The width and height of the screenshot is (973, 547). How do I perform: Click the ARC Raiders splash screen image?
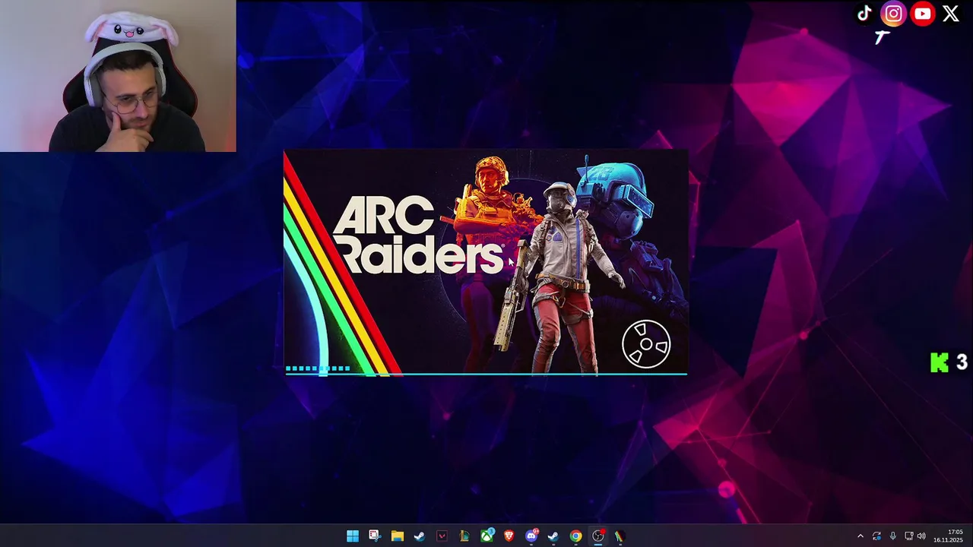pyautogui.click(x=486, y=262)
